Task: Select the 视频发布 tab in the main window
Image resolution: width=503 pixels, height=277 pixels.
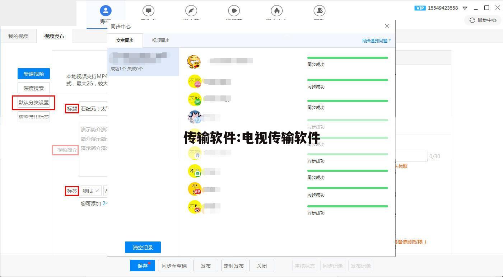Action: click(x=54, y=36)
